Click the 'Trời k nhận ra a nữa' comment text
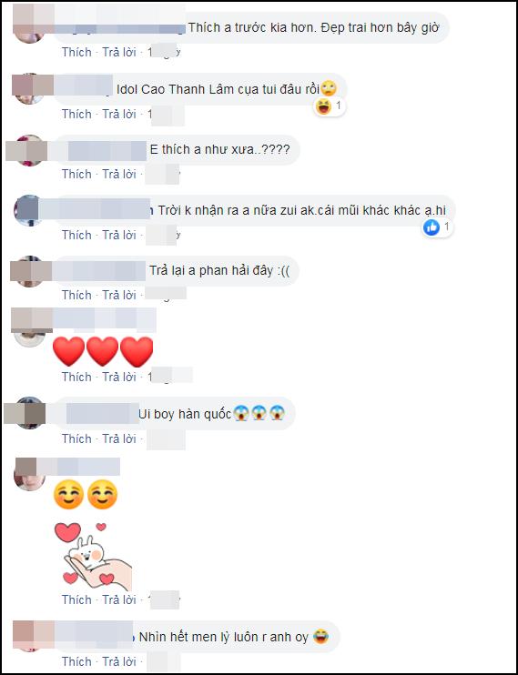Image resolution: width=518 pixels, height=675 pixels. coord(301,210)
